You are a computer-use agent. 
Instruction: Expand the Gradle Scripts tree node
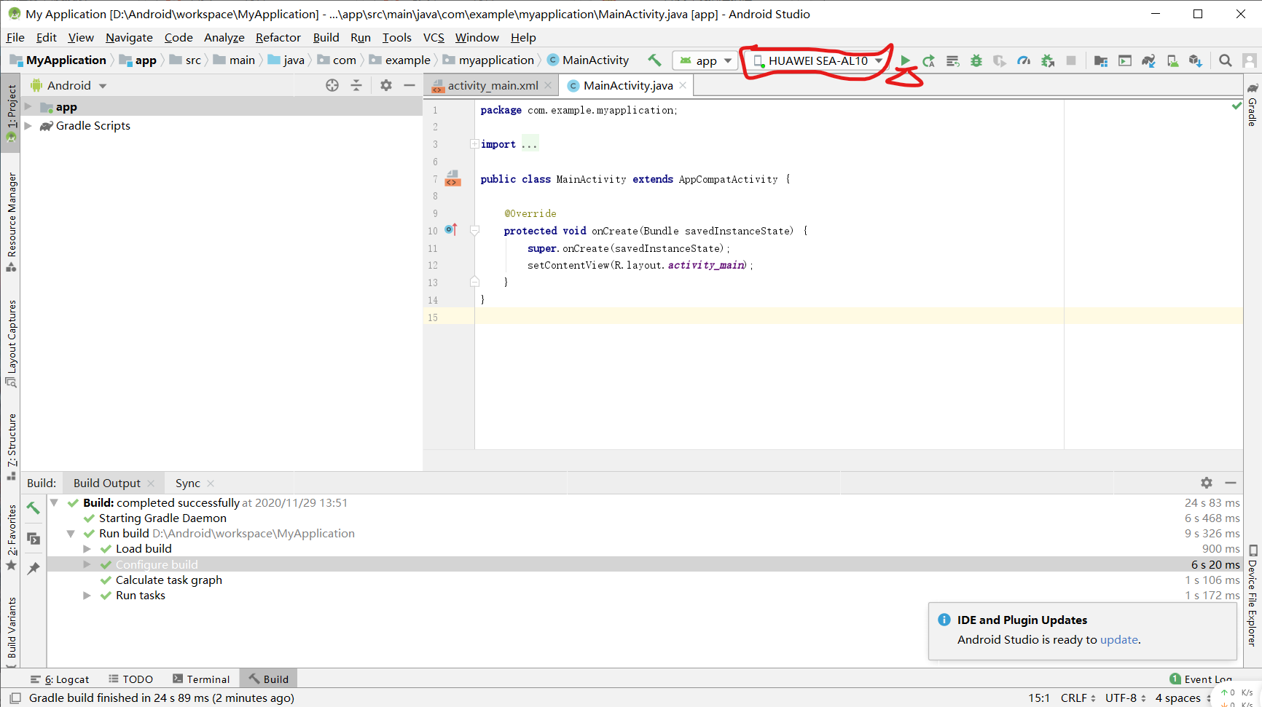coord(28,126)
